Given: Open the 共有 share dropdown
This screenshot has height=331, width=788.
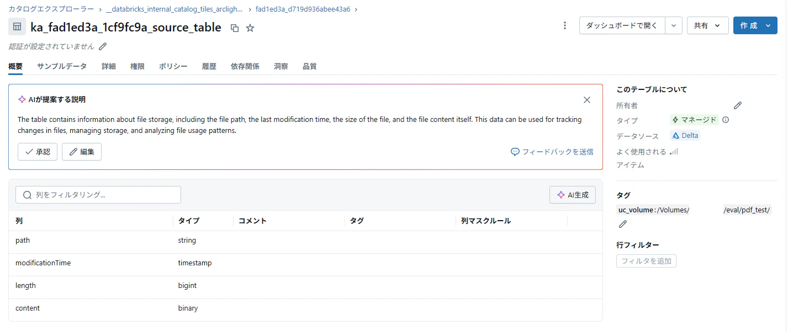Looking at the screenshot, I should 707,25.
